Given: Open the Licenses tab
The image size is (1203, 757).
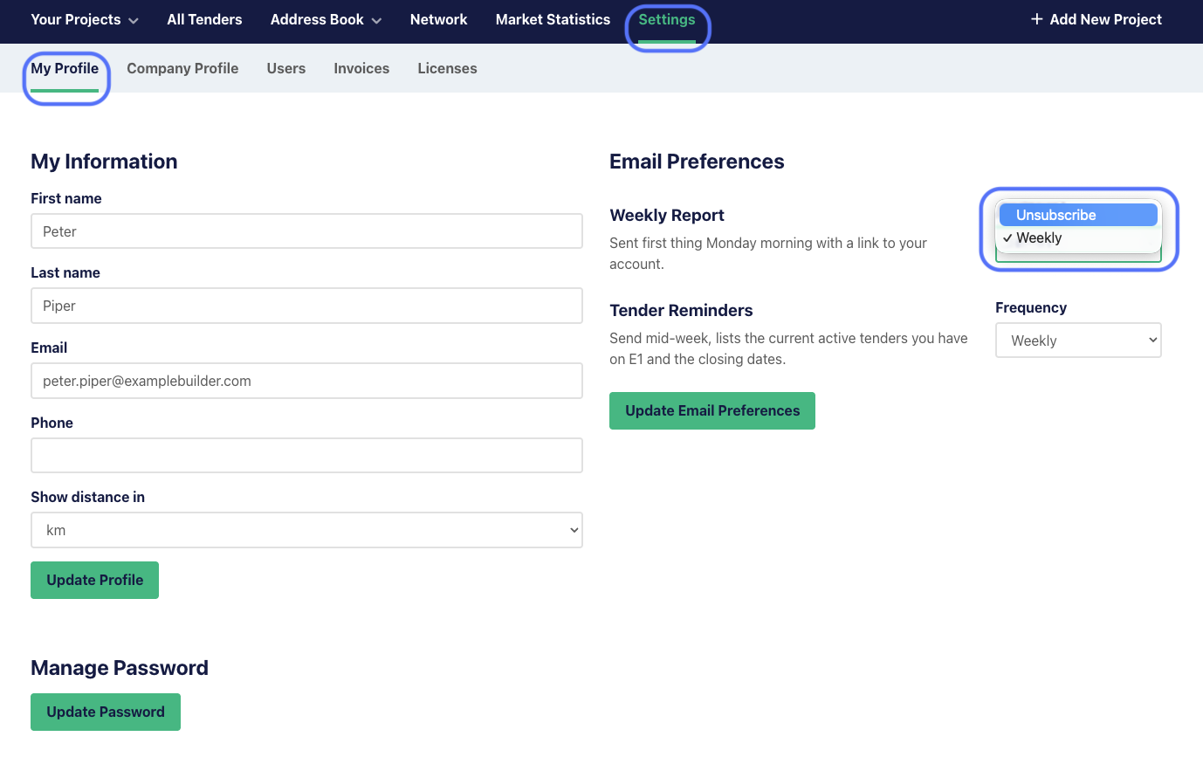Looking at the screenshot, I should coord(447,68).
